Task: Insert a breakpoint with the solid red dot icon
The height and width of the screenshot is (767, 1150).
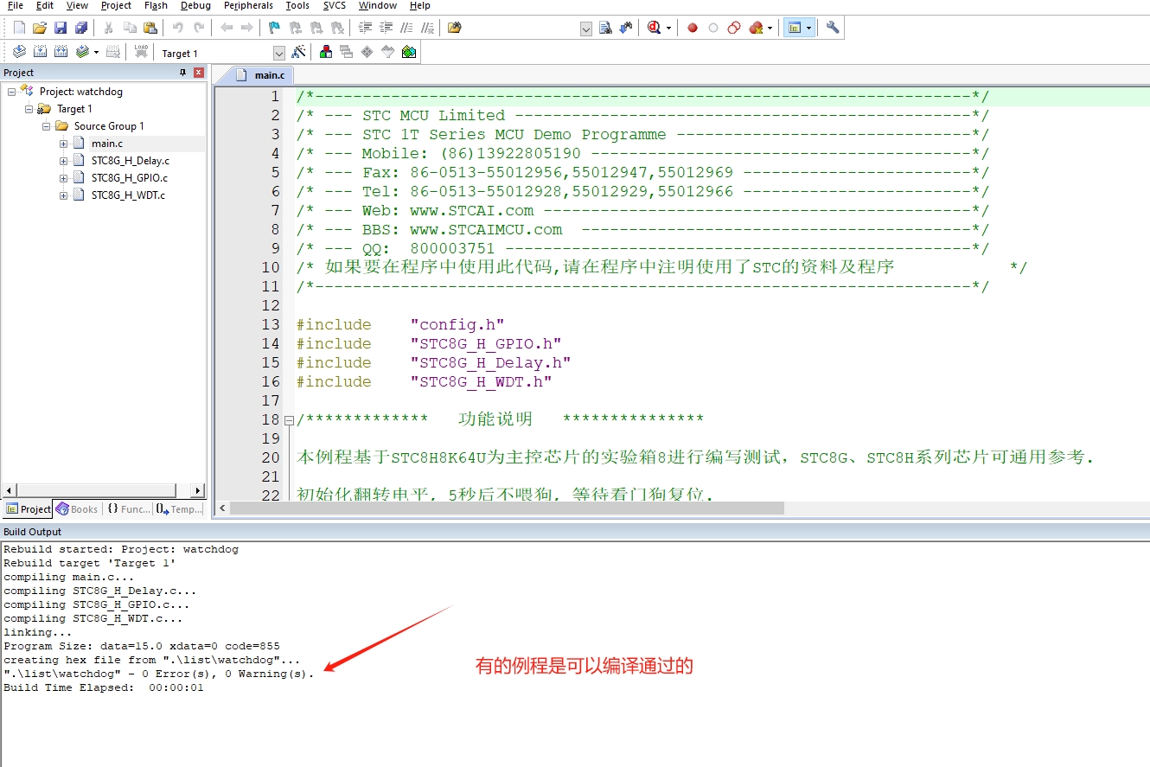Action: 693,28
